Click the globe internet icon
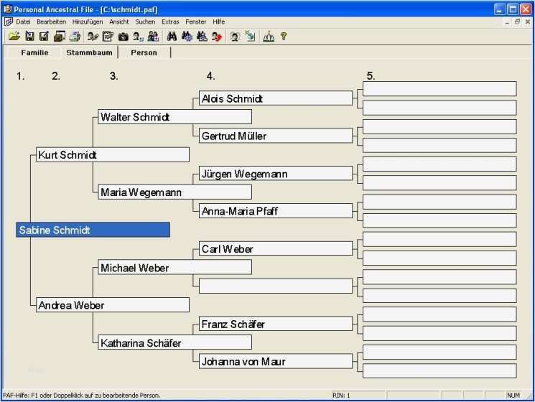The image size is (535, 402). coord(250,36)
